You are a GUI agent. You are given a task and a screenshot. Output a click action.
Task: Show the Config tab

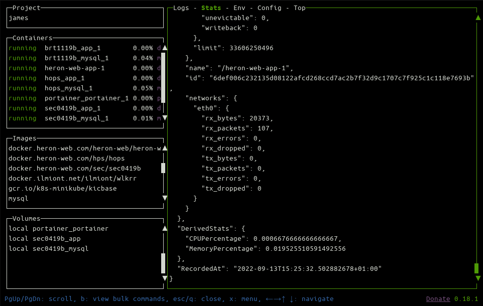coord(269,8)
